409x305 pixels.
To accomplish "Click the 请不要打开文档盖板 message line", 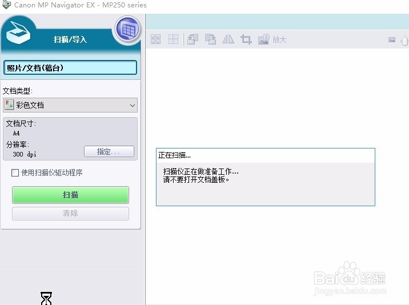I will point(196,179).
